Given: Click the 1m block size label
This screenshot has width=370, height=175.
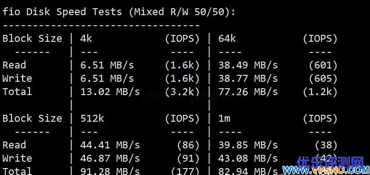Looking at the screenshot, I should click(224, 118).
